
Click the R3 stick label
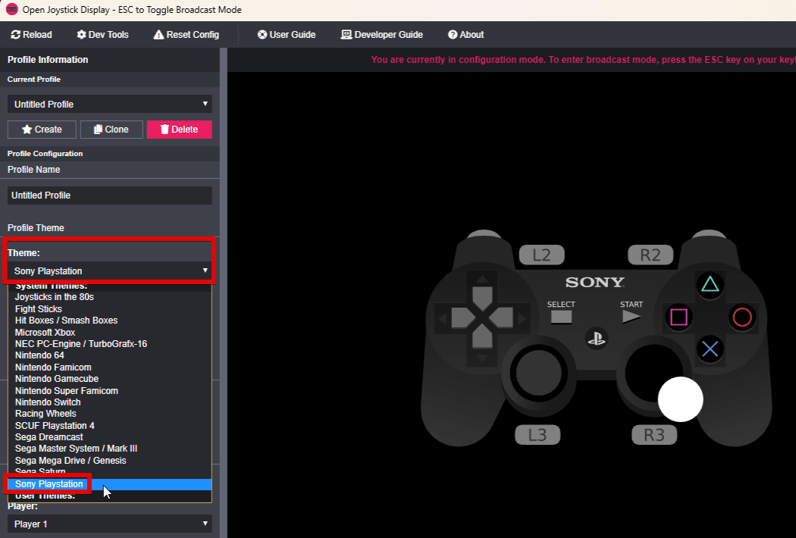coord(654,435)
